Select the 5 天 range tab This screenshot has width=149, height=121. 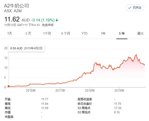pyautogui.click(x=28, y=33)
